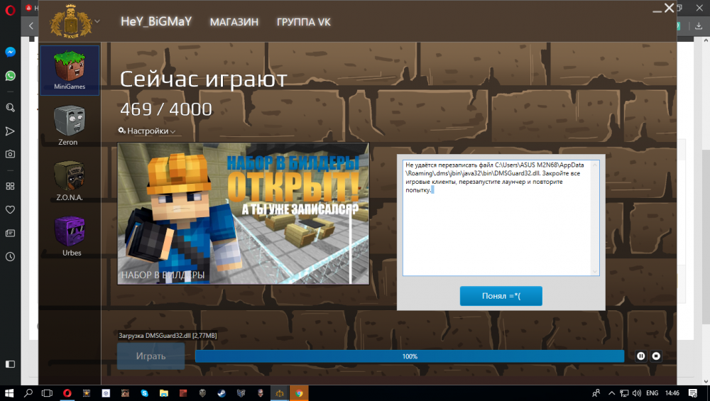Open the ГРУППА VK menu item

tap(303, 22)
